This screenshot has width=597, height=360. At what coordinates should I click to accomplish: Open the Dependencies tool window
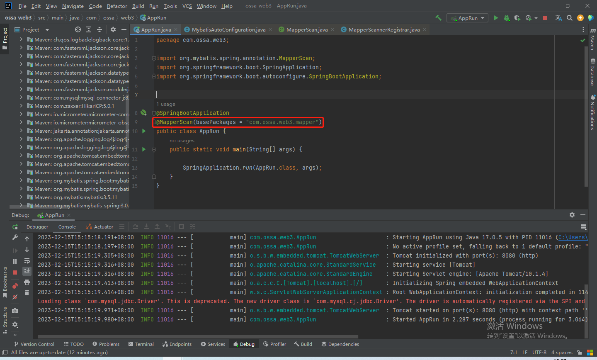click(340, 344)
